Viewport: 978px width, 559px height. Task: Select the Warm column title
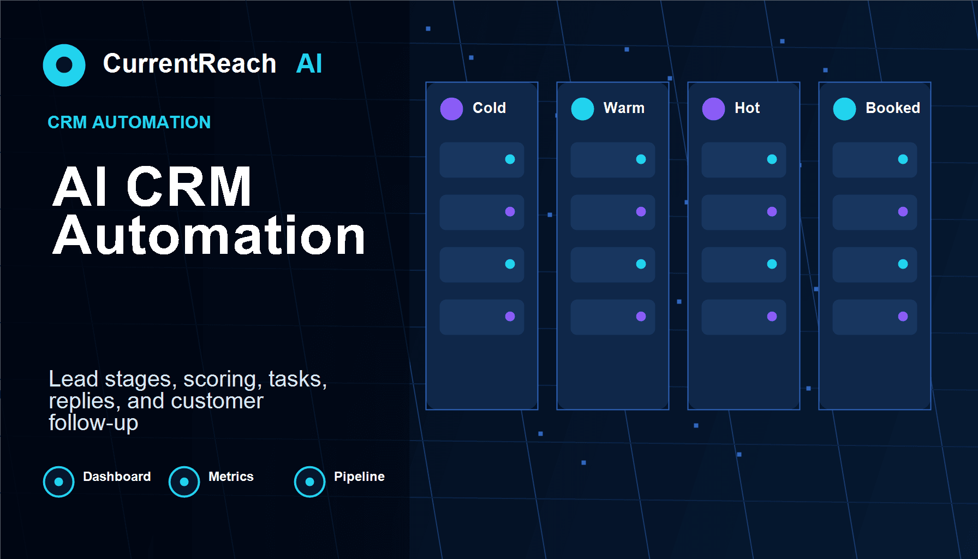pyautogui.click(x=624, y=108)
